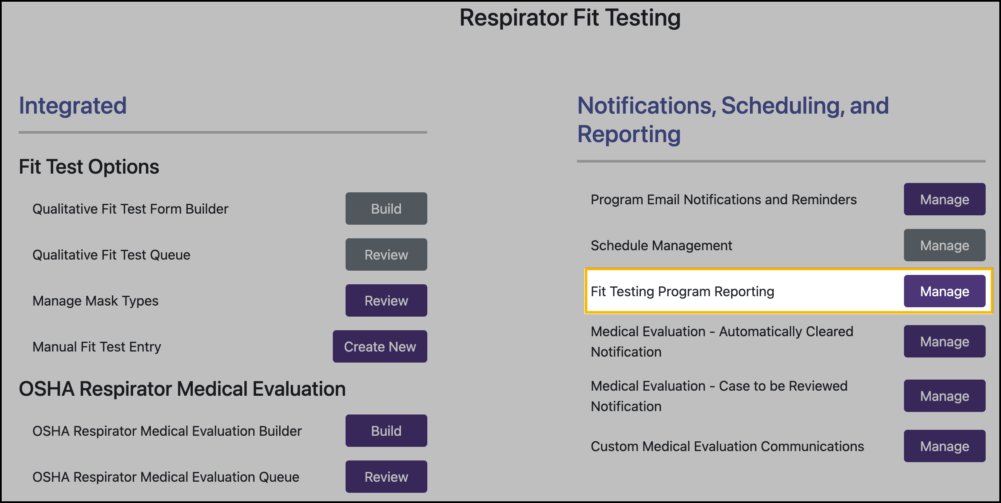This screenshot has height=503, width=1001.
Task: Manage the Automatically Cleared Notification
Action: point(944,341)
